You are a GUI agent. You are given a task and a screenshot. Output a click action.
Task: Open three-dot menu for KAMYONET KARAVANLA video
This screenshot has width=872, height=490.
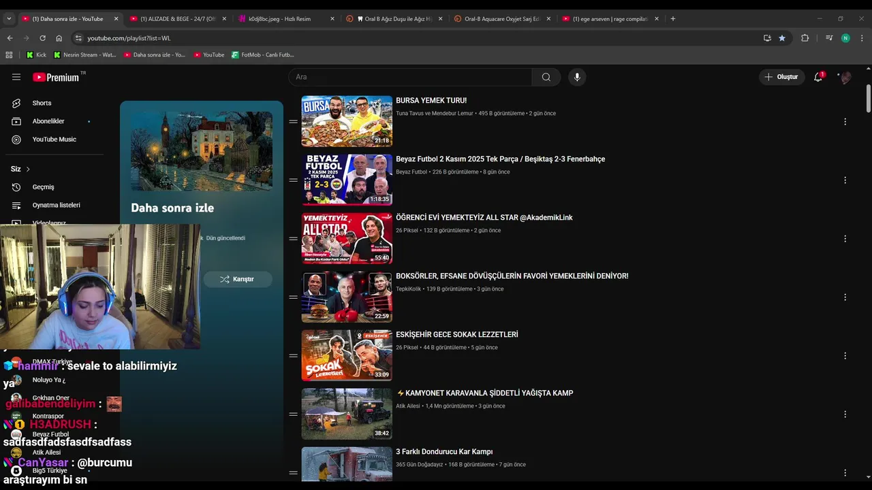pyautogui.click(x=845, y=414)
